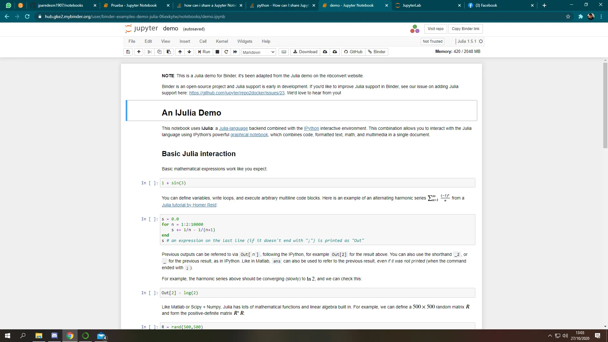The width and height of the screenshot is (608, 342).
Task: Open the Discord app in the taskbar
Action: (x=54, y=336)
